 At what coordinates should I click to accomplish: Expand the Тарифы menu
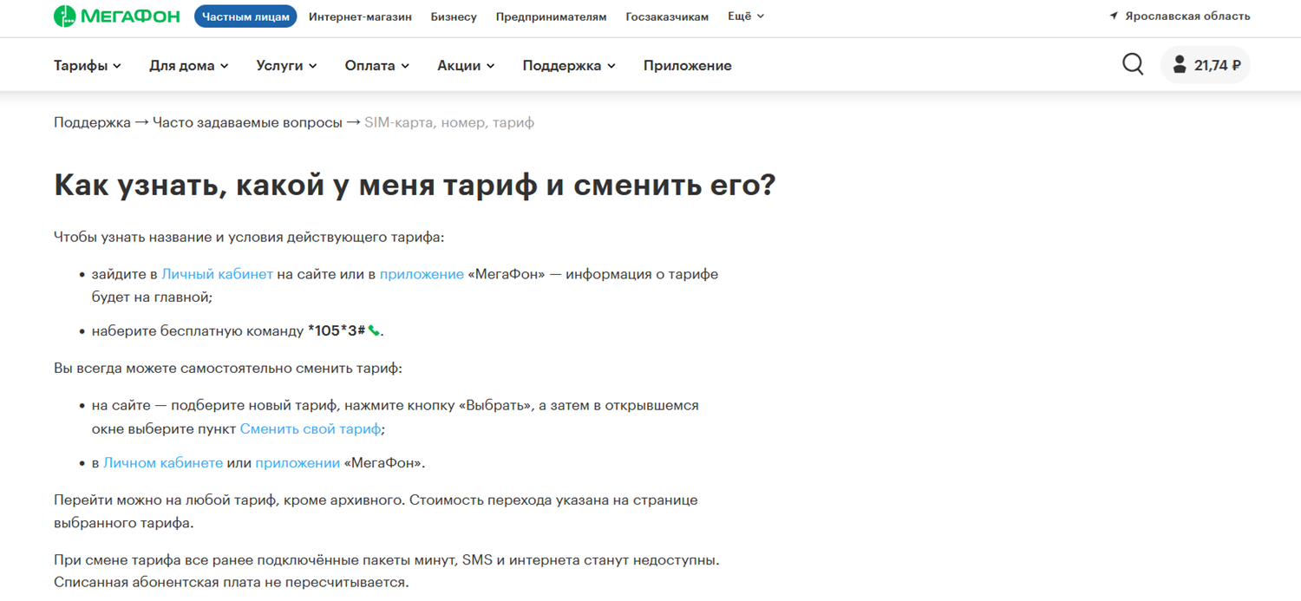[x=88, y=66]
